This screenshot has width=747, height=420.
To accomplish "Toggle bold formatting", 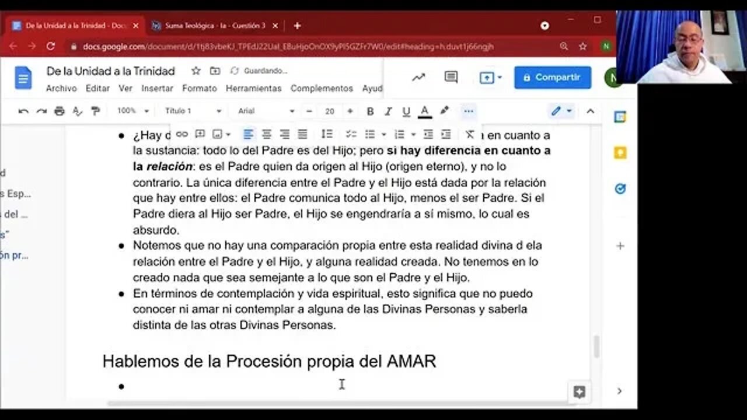I will click(x=370, y=111).
